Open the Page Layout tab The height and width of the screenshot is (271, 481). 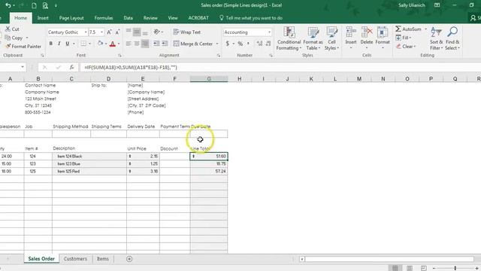pyautogui.click(x=71, y=18)
